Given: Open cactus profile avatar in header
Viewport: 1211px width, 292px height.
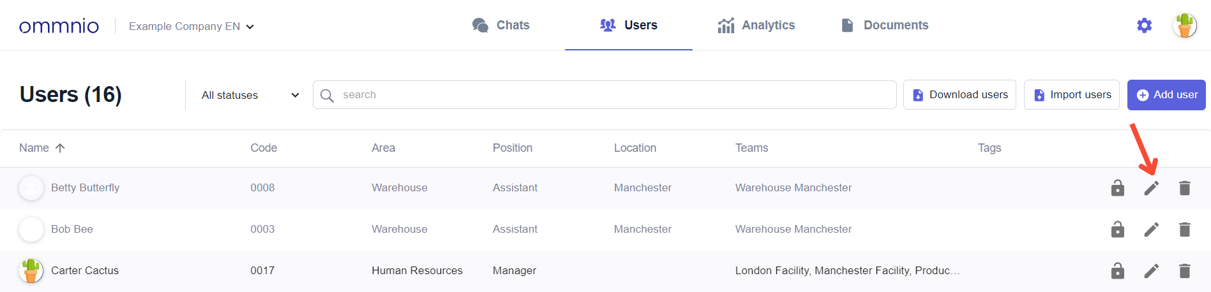Looking at the screenshot, I should click(x=1185, y=26).
